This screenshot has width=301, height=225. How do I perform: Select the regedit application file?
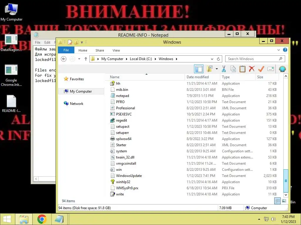(121, 120)
